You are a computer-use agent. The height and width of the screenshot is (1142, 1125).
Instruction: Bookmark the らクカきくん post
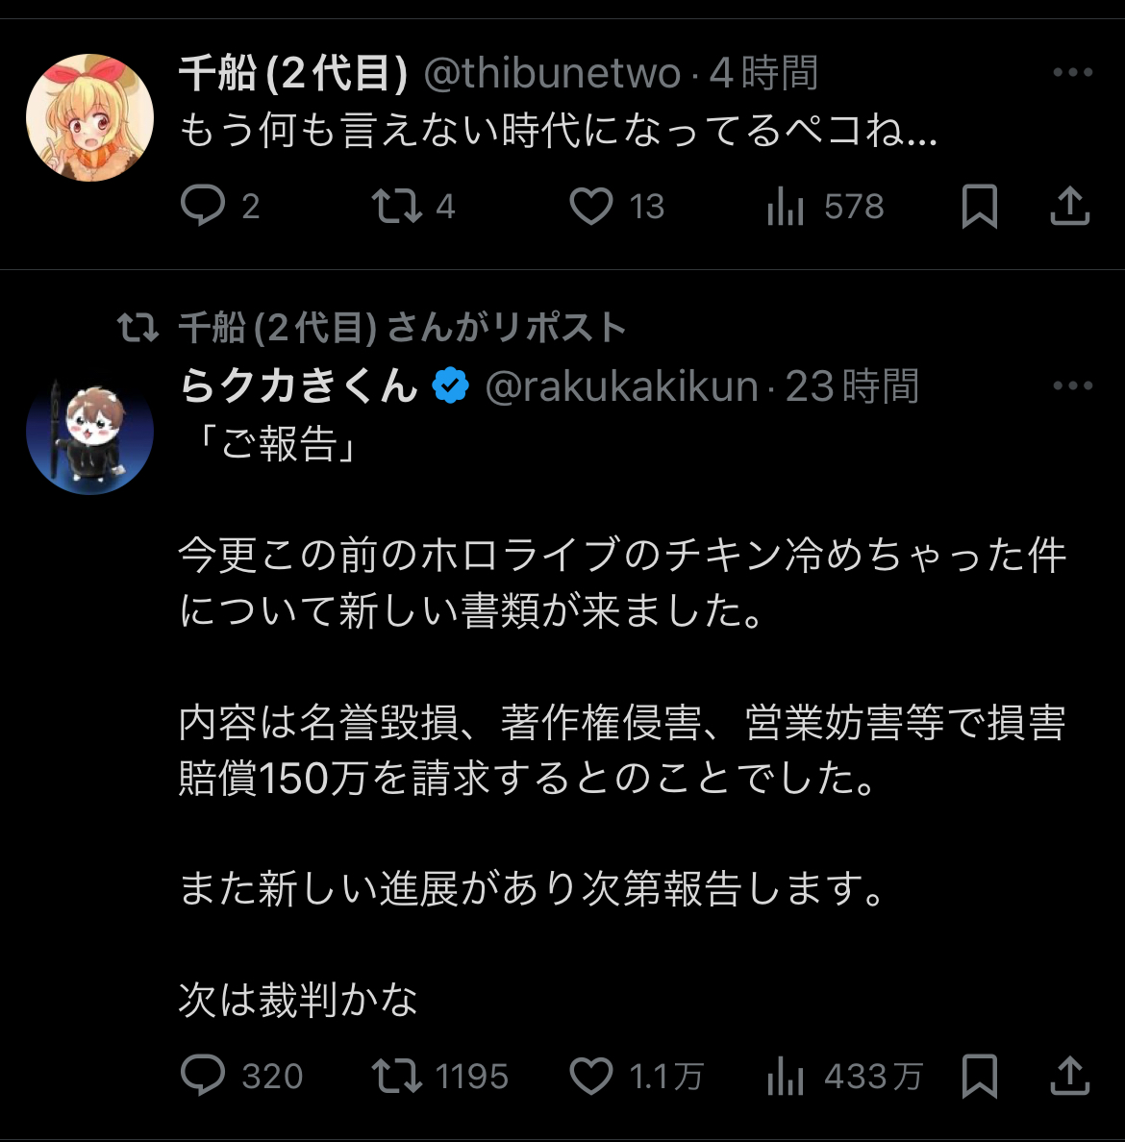[979, 1076]
